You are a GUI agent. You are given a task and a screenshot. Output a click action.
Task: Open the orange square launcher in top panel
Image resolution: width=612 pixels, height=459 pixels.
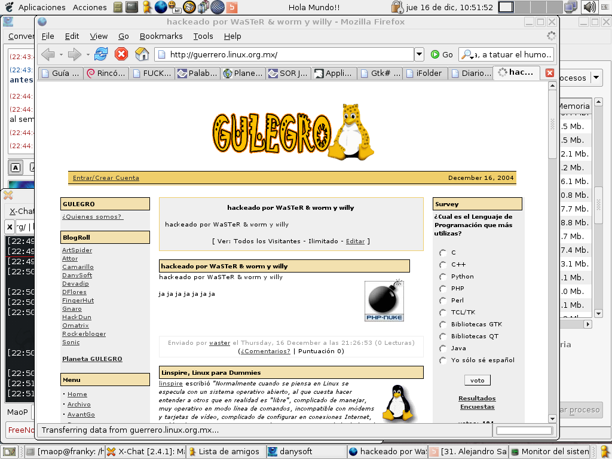pos(232,7)
